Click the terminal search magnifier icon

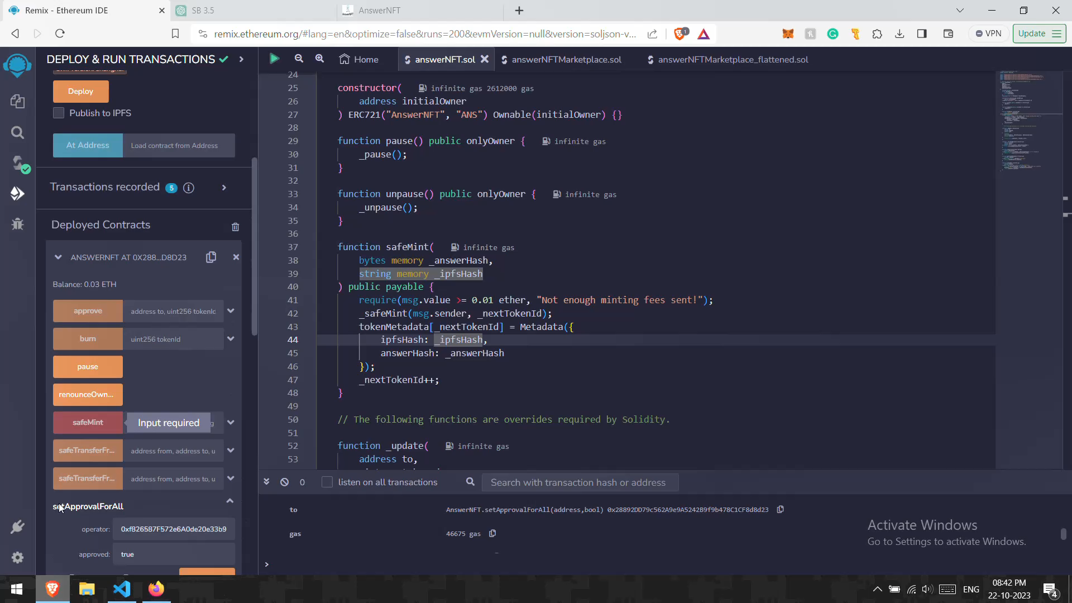[x=470, y=482]
